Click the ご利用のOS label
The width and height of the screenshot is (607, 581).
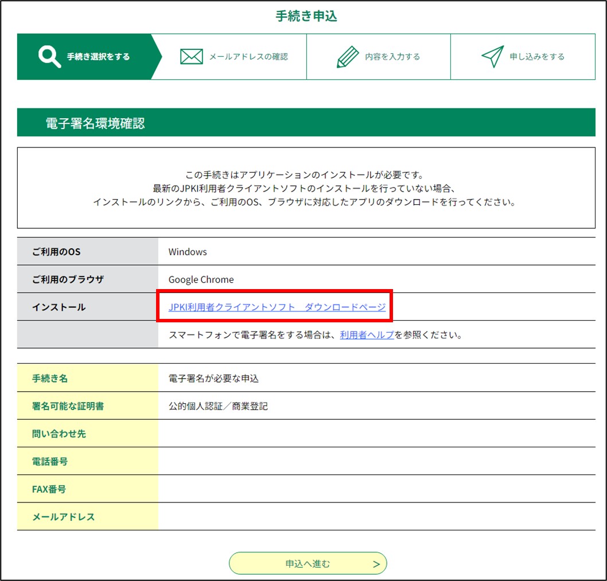click(56, 252)
